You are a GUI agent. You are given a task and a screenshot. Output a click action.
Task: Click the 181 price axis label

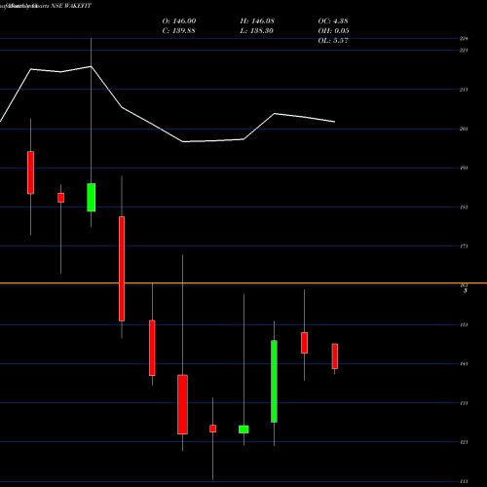[x=464, y=207]
